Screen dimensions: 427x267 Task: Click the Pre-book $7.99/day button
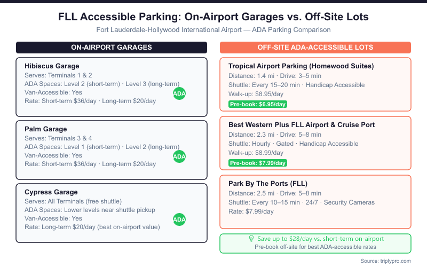pos(258,163)
